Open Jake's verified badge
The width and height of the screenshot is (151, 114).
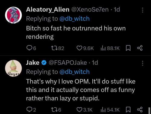(x=44, y=63)
